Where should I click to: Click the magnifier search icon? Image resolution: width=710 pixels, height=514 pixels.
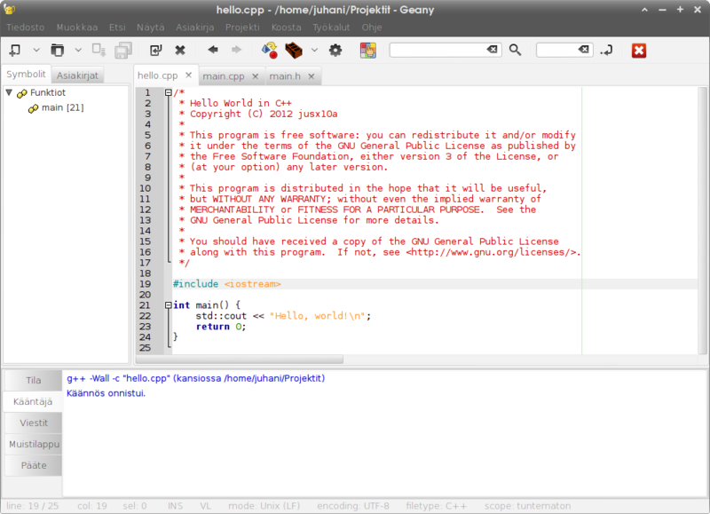516,50
